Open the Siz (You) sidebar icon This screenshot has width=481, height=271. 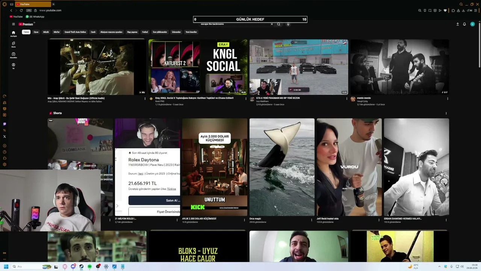point(14,66)
